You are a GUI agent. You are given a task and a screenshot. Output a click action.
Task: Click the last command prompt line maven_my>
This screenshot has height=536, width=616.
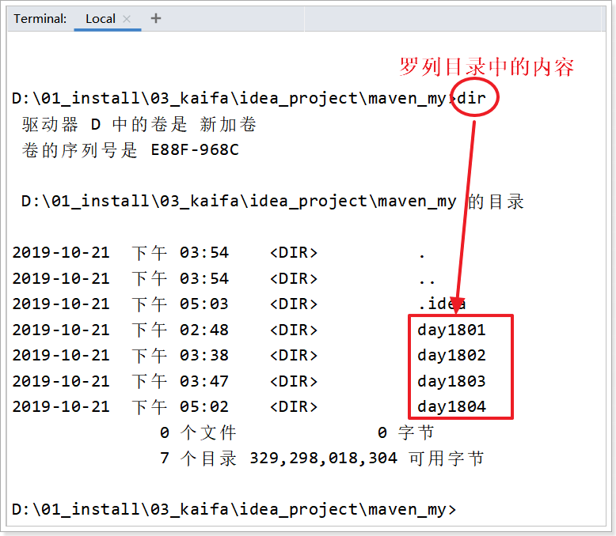point(234,509)
